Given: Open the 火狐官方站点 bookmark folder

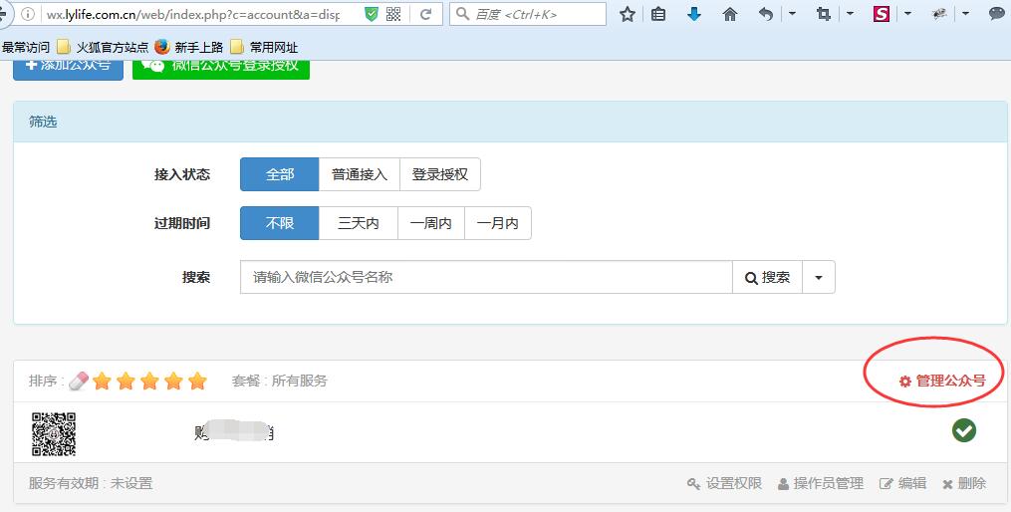Looking at the screenshot, I should coord(103,47).
